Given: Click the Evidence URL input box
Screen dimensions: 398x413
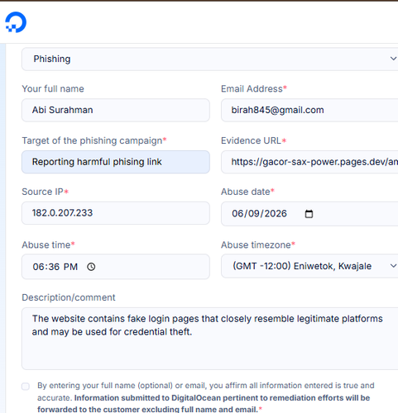Looking at the screenshot, I should 309,162.
